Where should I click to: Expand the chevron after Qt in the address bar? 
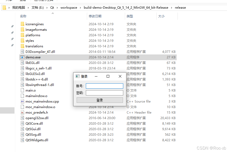(x=57, y=8)
